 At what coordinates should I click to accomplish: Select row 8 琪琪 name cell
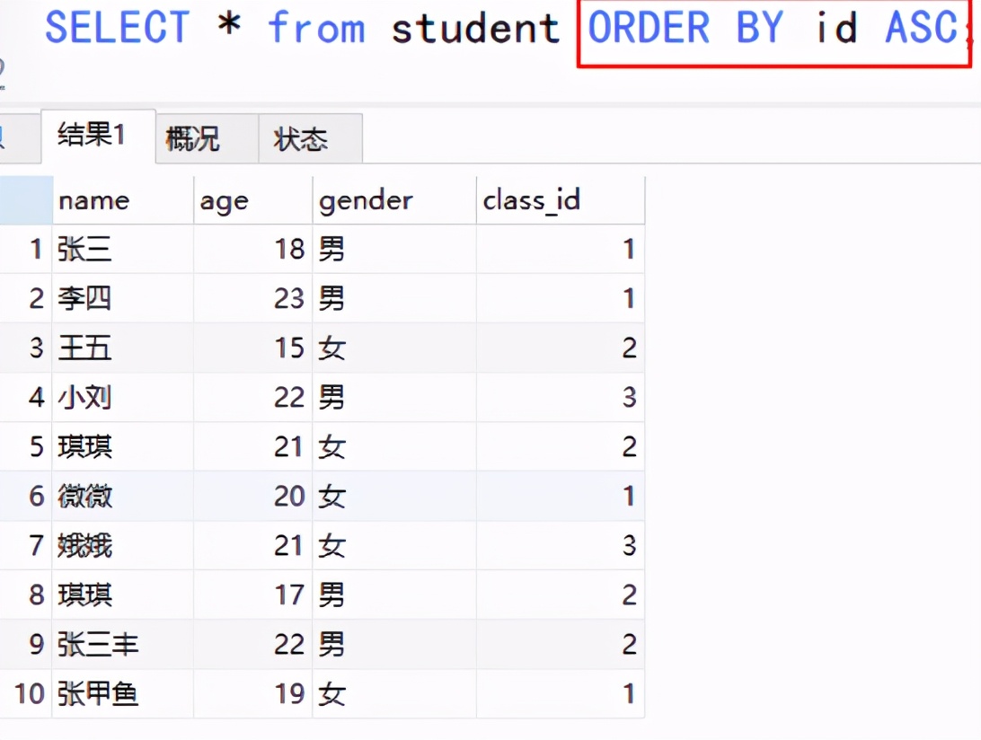click(123, 595)
